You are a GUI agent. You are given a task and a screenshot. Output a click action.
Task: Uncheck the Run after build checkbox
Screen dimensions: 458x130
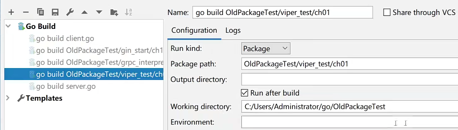tap(245, 93)
